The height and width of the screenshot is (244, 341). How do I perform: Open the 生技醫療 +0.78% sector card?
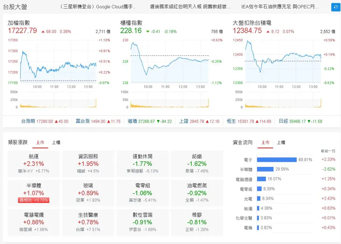coord(88,222)
